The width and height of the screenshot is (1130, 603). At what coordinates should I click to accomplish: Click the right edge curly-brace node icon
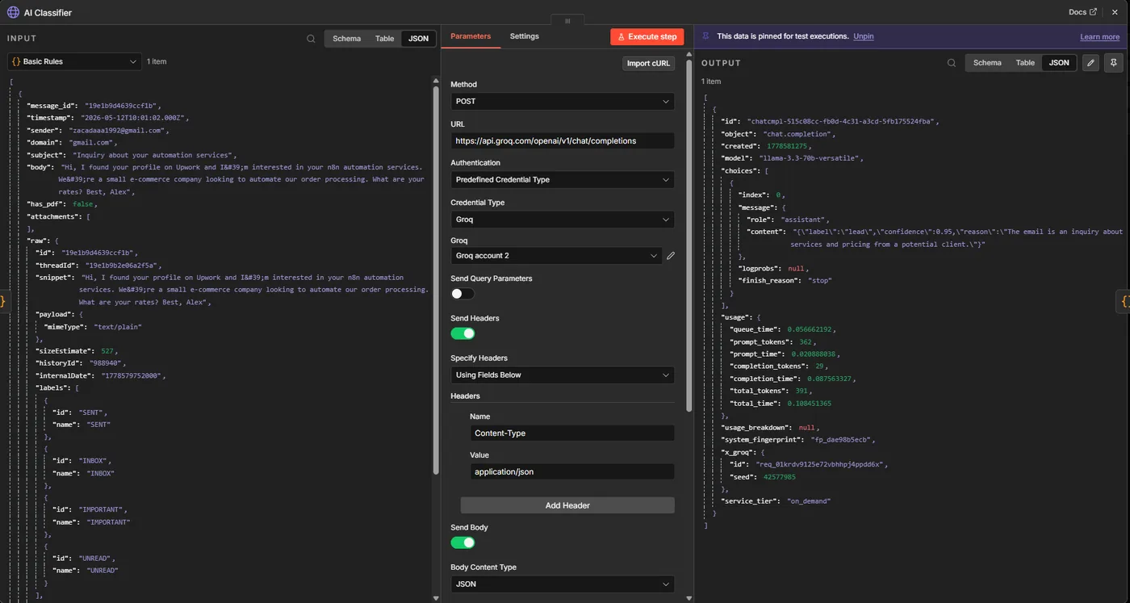[x=1124, y=301]
